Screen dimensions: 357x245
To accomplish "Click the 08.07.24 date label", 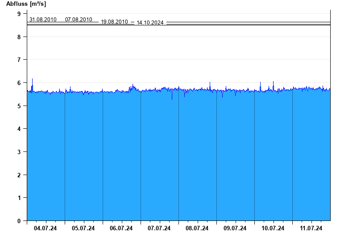I will pos(197,229).
